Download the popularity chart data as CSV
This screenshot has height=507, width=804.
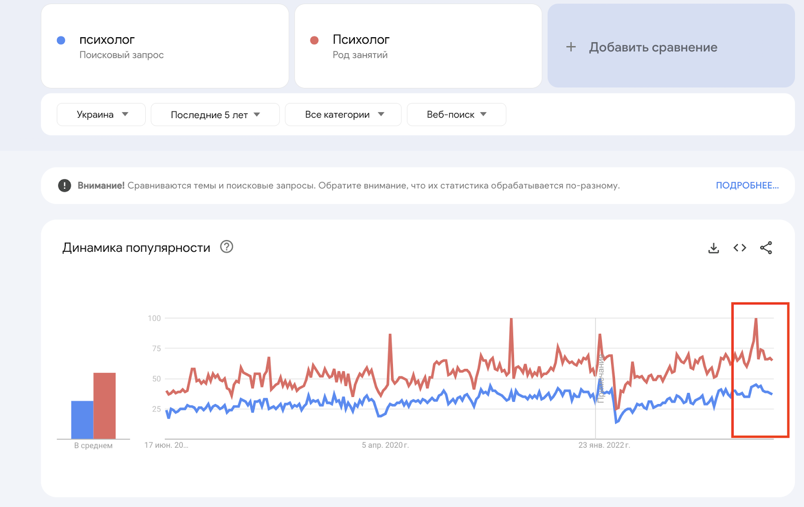(714, 248)
